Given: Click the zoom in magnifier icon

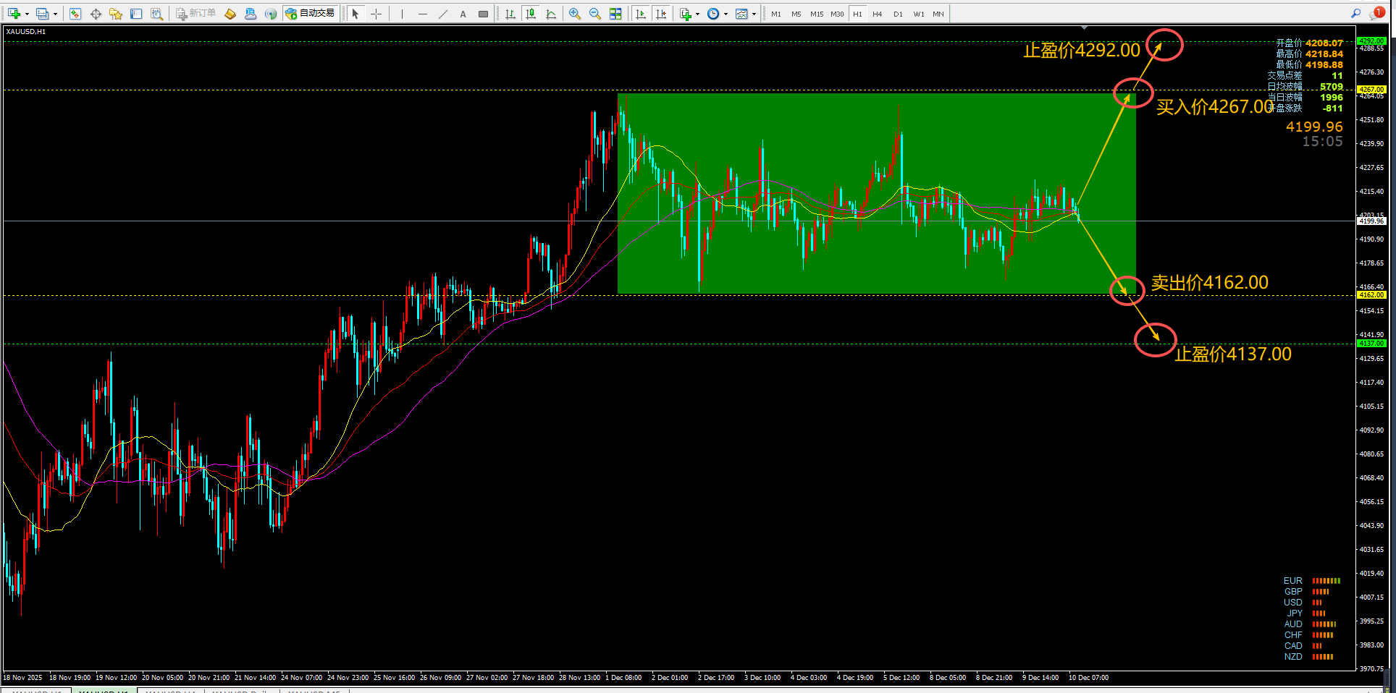Looking at the screenshot, I should coord(575,14).
